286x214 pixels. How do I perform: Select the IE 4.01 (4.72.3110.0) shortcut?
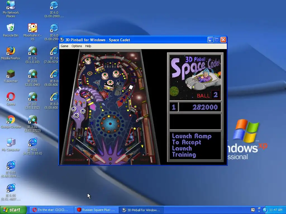(32, 147)
